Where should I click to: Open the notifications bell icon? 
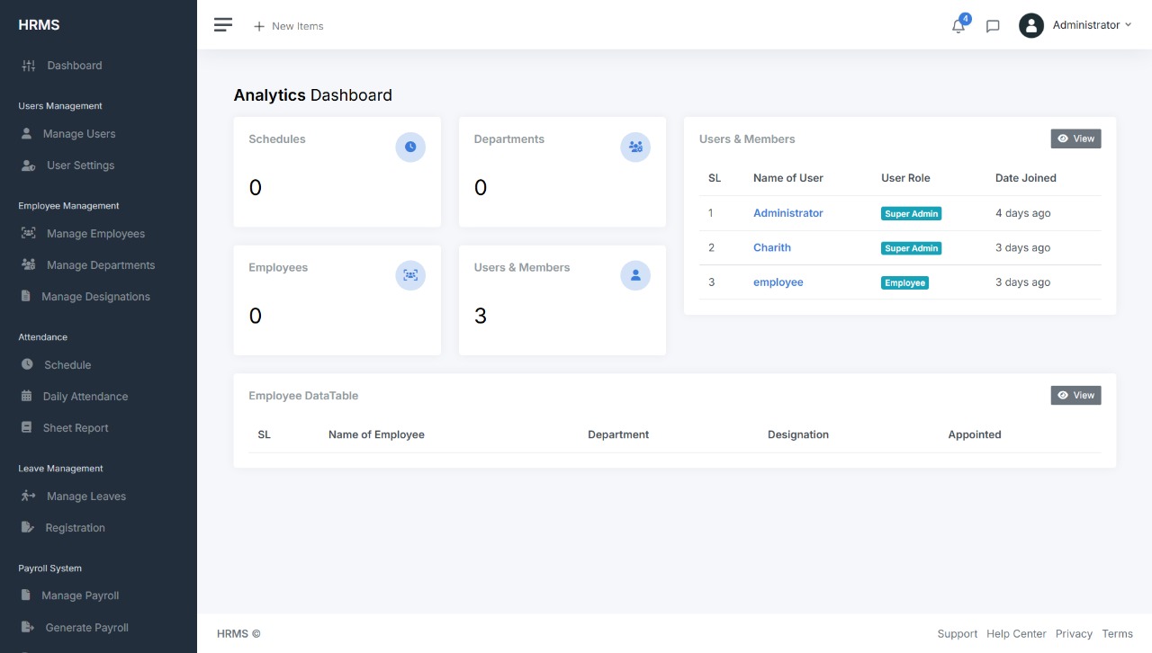point(958,26)
